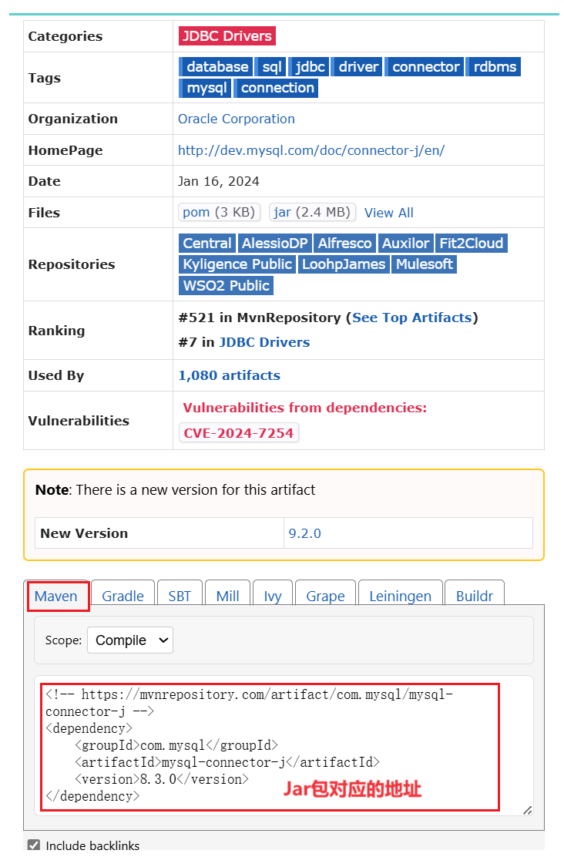
Task: Open the CVE-2024-7254 vulnerability badge
Action: pyautogui.click(x=238, y=433)
